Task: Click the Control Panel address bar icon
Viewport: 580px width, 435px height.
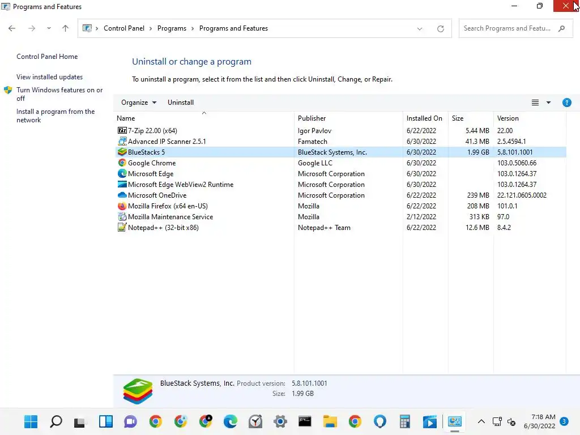Action: pyautogui.click(x=87, y=28)
